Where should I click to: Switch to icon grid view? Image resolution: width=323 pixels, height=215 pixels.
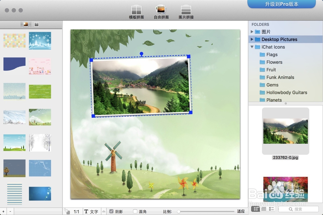pyautogui.click(x=255, y=209)
